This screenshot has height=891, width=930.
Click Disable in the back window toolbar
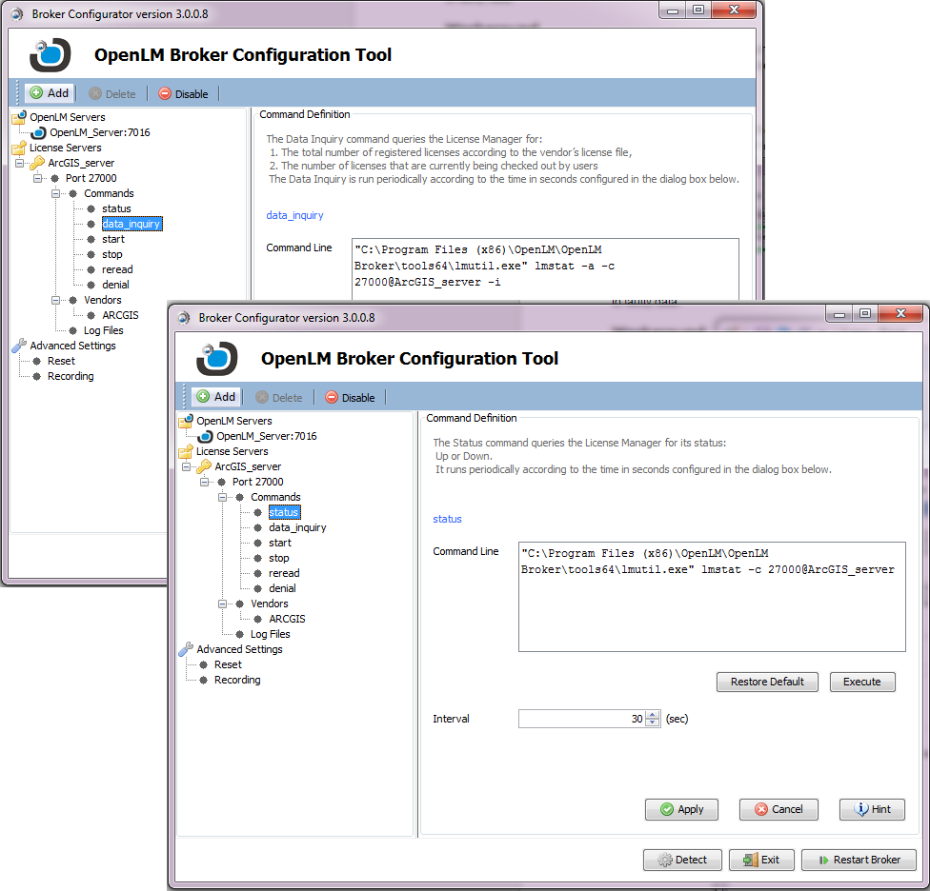click(182, 93)
